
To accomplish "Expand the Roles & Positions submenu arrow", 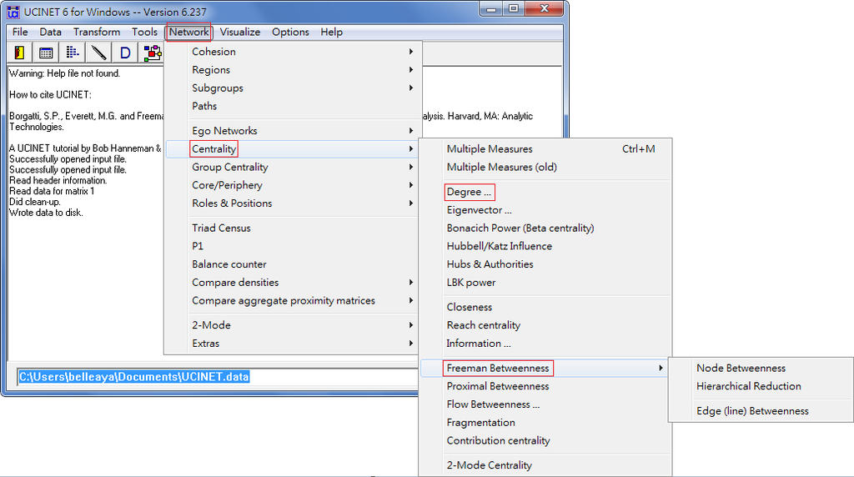I will (x=411, y=203).
